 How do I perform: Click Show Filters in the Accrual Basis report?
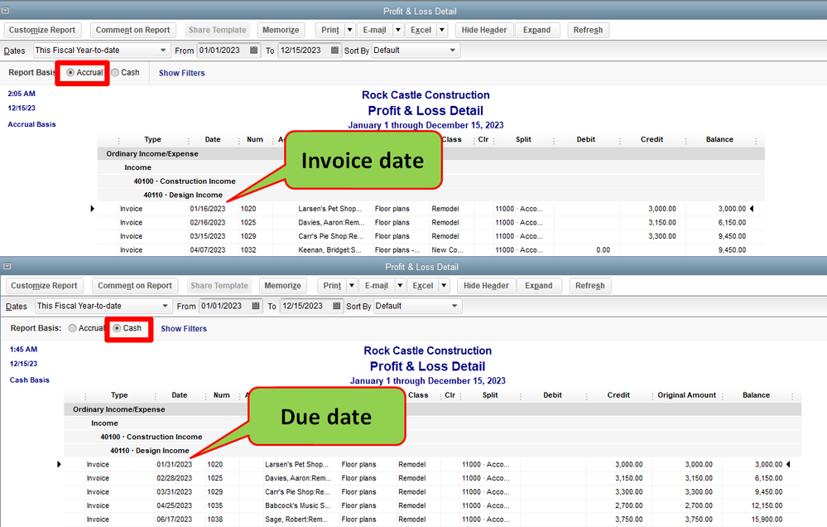(x=181, y=73)
